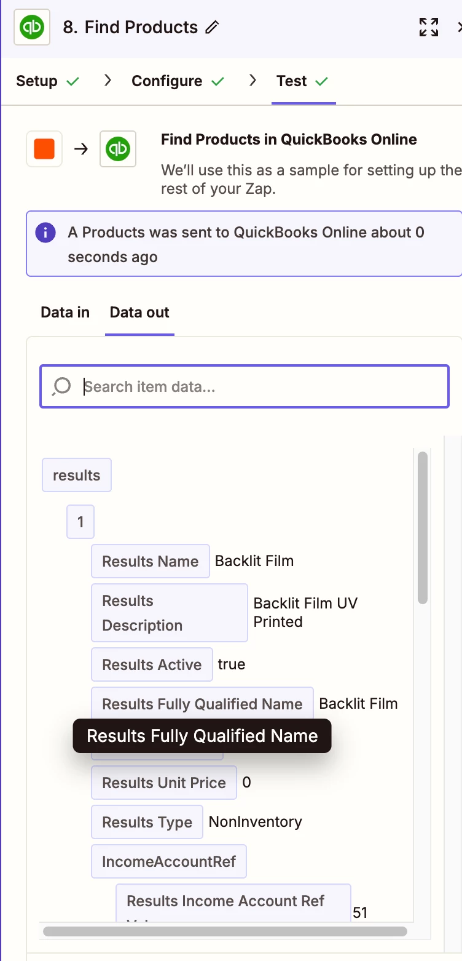Image resolution: width=462 pixels, height=961 pixels.
Task: Expand the IncomeAccountRef node
Action: 169,861
